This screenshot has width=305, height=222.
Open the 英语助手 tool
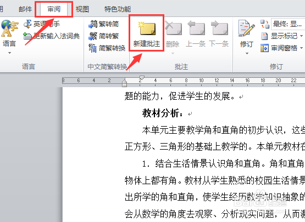point(41,24)
